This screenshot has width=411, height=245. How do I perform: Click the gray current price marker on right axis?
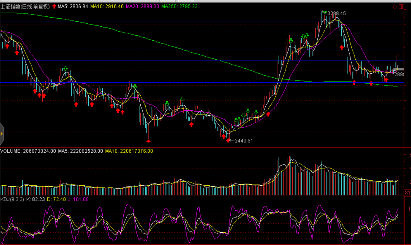[x=398, y=69]
